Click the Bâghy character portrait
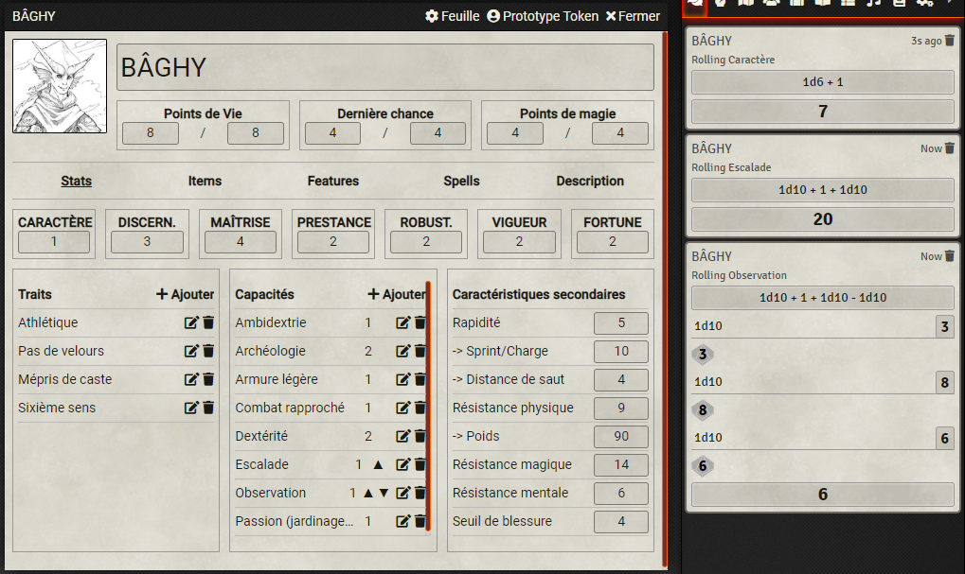This screenshot has height=574, width=965. click(x=60, y=86)
